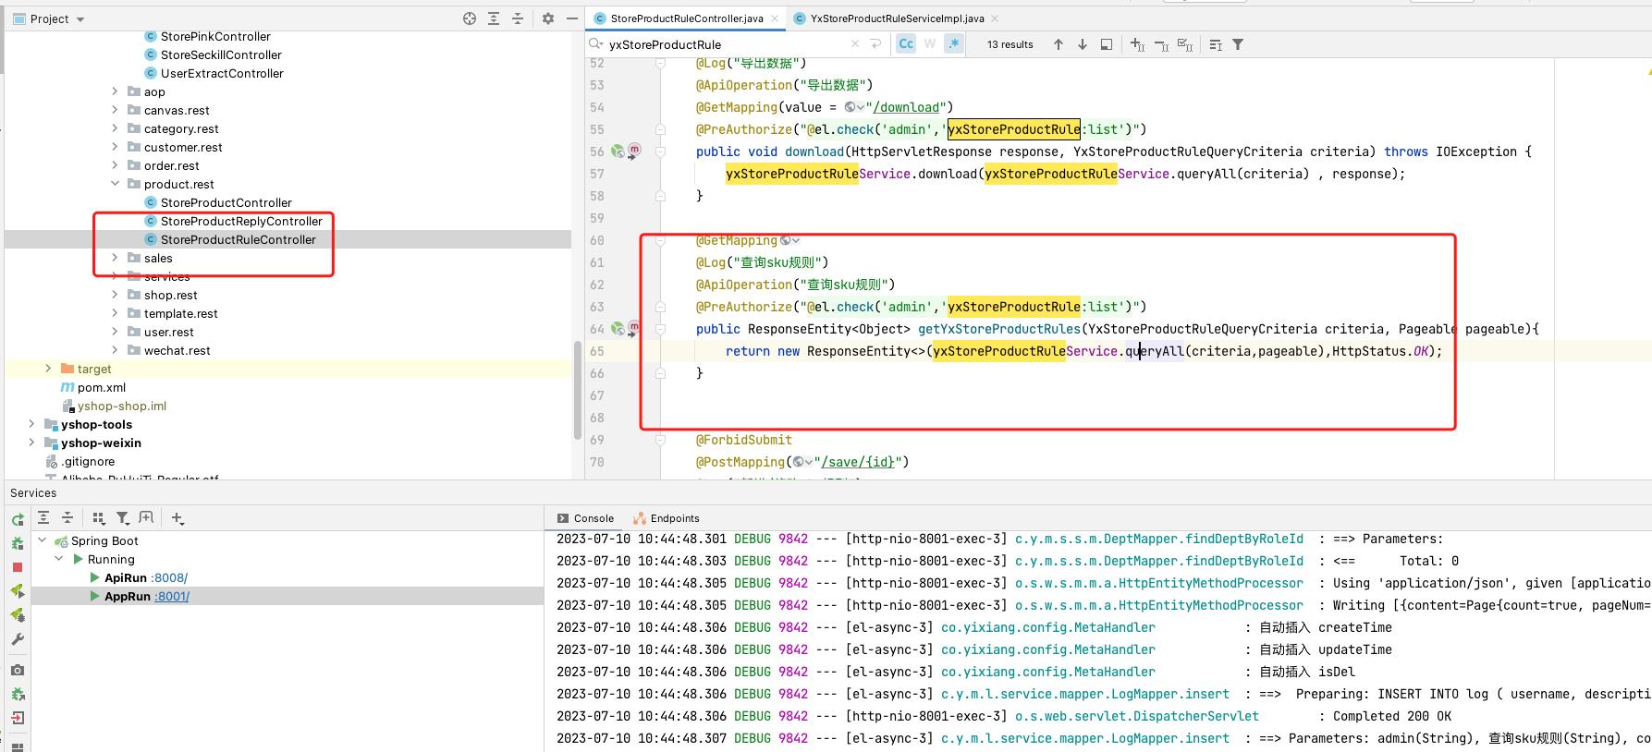Collapse the product.rest folder
The image size is (1652, 752).
click(x=115, y=184)
